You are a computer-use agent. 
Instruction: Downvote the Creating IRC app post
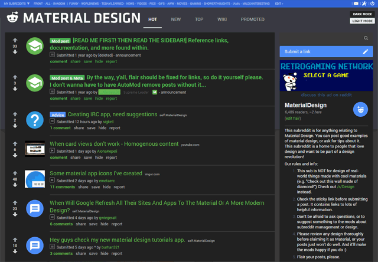point(15,126)
